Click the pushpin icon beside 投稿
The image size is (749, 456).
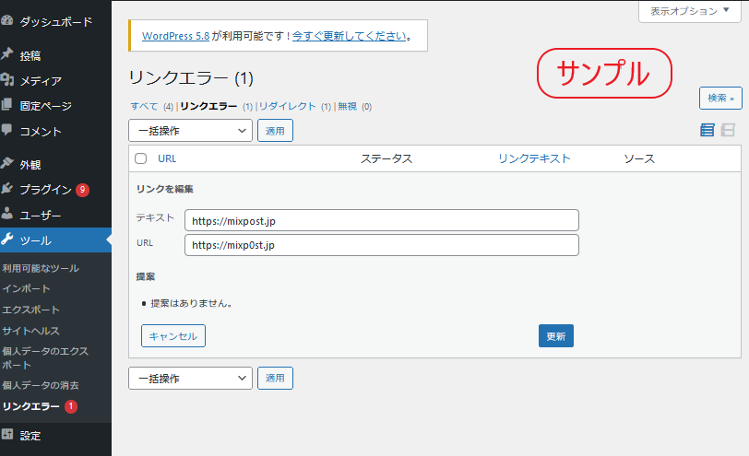(x=7, y=54)
